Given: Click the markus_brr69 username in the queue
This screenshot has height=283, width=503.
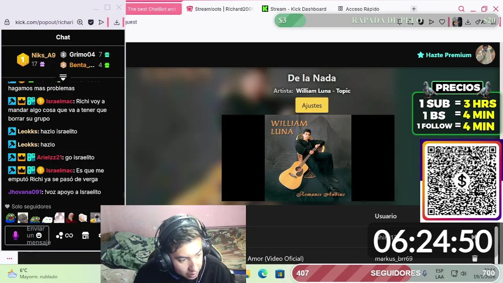Looking at the screenshot, I should [394, 259].
